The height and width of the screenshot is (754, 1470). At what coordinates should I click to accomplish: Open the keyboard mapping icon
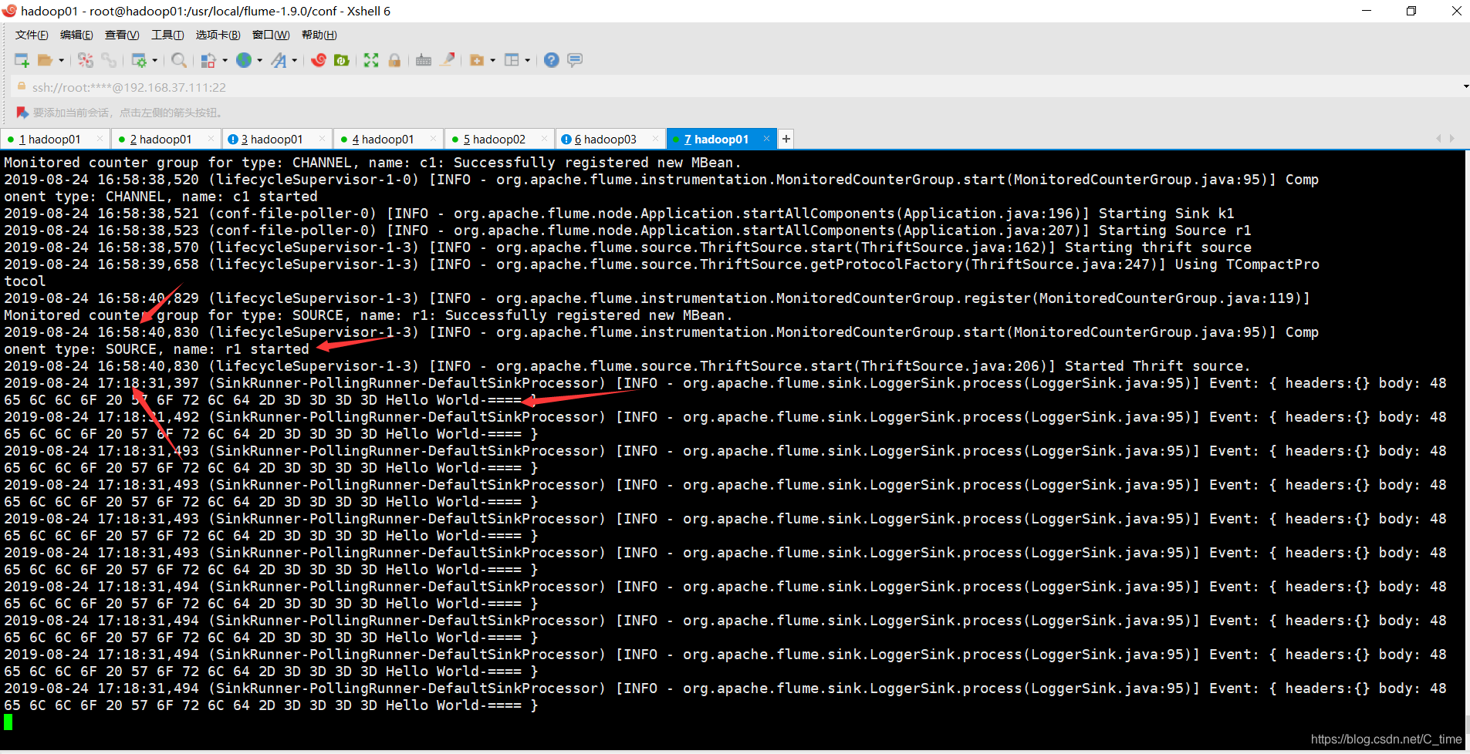(x=424, y=60)
